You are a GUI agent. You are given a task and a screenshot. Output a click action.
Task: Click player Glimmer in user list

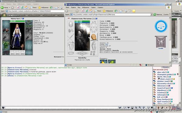161,86
